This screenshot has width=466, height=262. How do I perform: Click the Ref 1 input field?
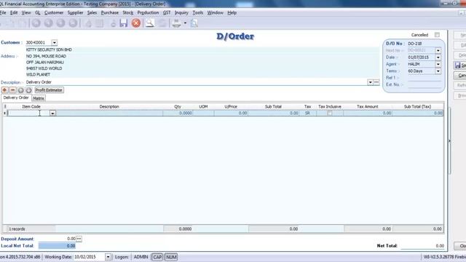tap(424, 78)
